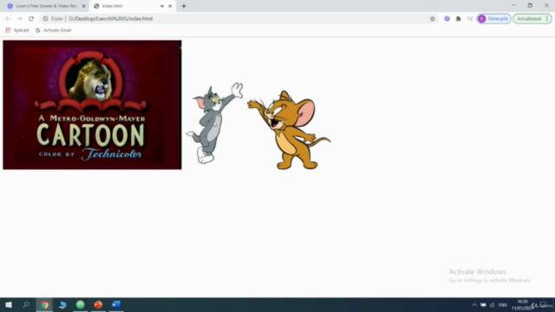555x312 pixels.
Task: Click the Actualizează update button
Action: 529,19
